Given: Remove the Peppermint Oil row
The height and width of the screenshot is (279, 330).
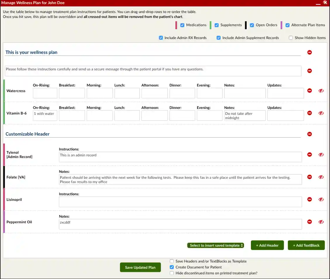Looking at the screenshot, I should pyautogui.click(x=310, y=222).
